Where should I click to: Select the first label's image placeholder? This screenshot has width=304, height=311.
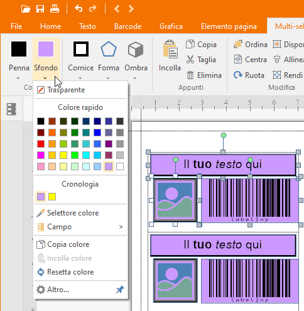(x=175, y=200)
